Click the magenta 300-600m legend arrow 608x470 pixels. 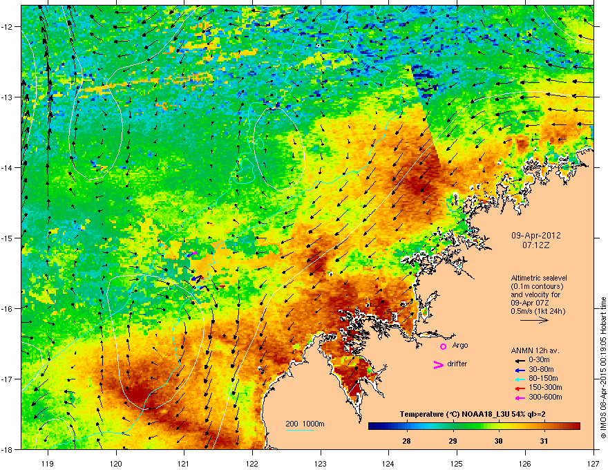(x=520, y=397)
